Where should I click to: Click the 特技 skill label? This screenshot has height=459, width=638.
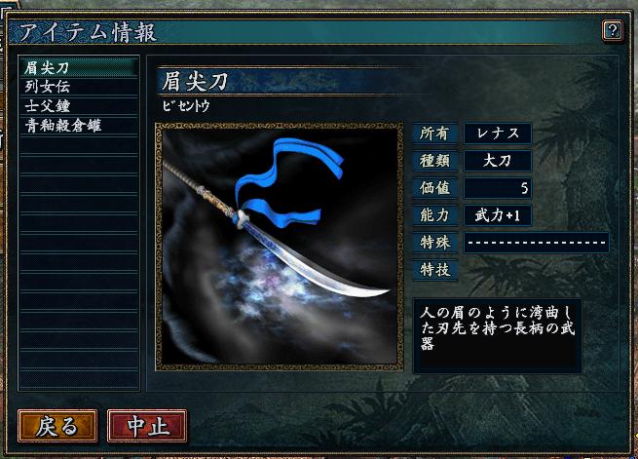point(435,270)
